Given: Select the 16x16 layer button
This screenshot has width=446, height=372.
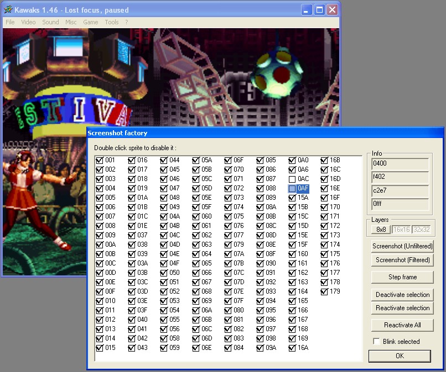Looking at the screenshot, I should pos(401,230).
